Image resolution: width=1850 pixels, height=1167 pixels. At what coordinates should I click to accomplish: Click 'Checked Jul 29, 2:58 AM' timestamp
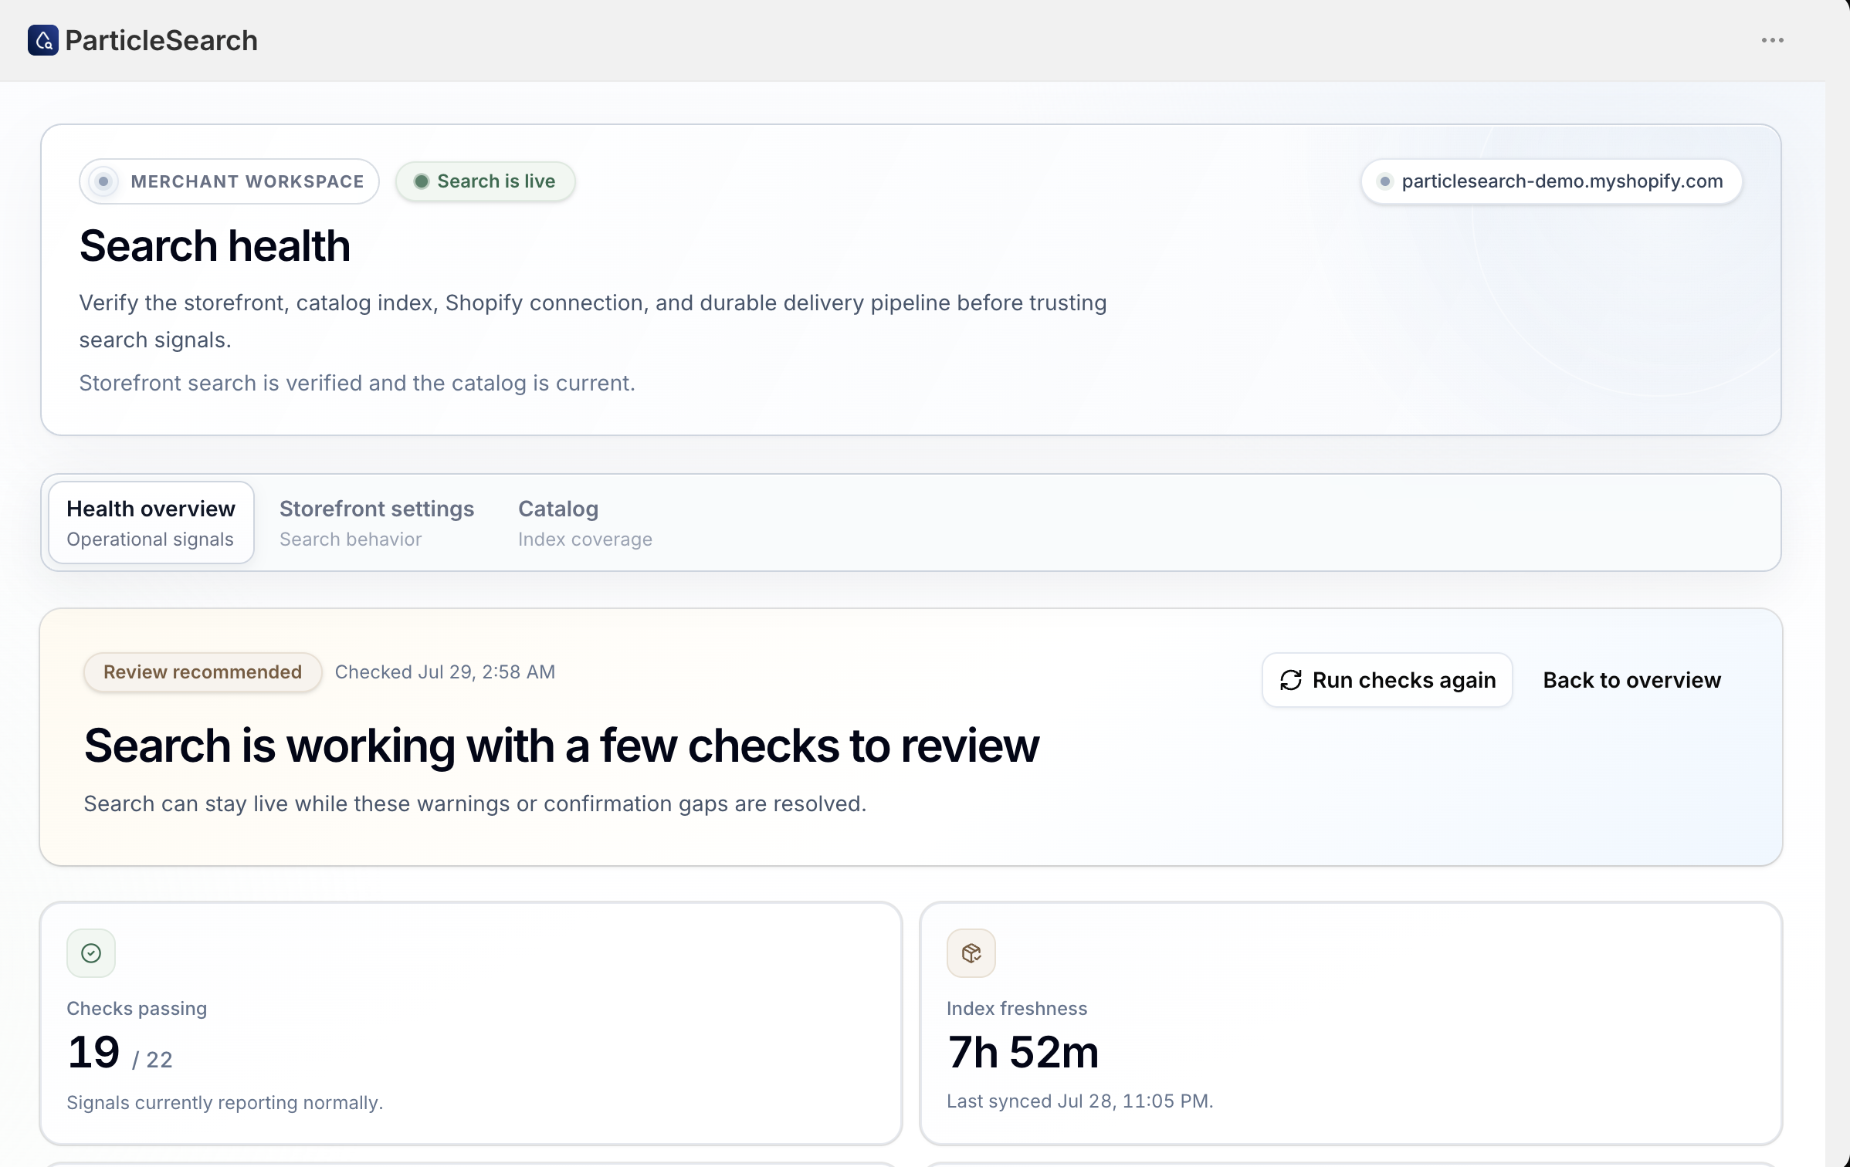(x=445, y=672)
